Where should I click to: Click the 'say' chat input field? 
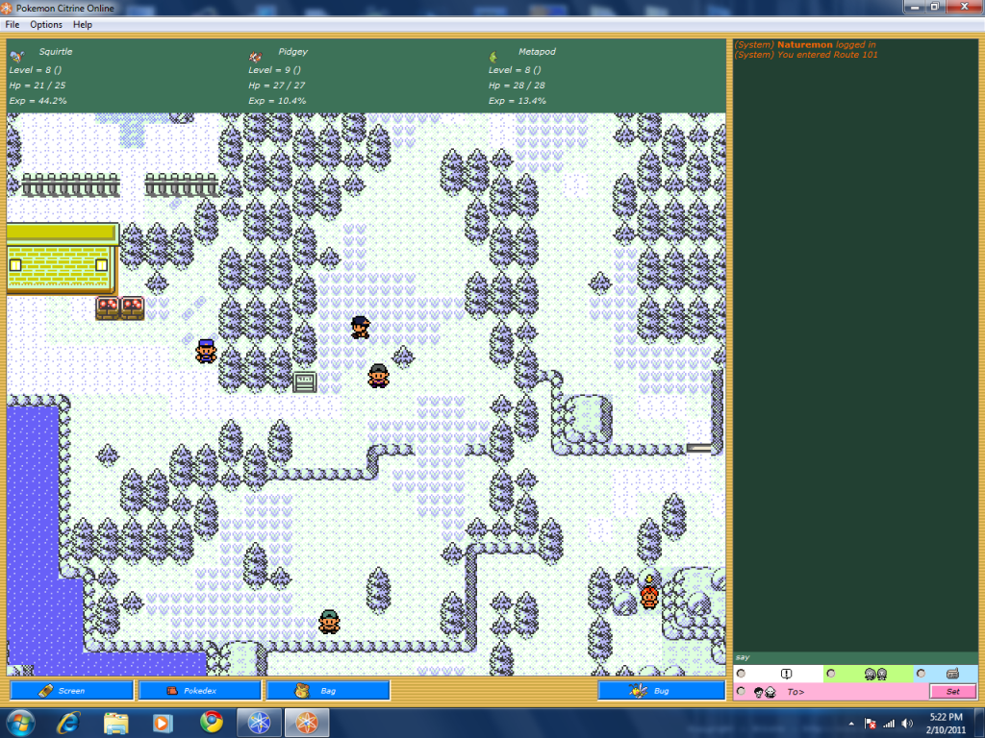[x=855, y=657]
